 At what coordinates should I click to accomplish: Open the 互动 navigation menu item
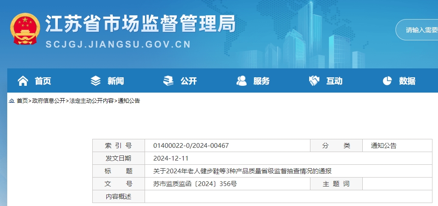coord(334,81)
